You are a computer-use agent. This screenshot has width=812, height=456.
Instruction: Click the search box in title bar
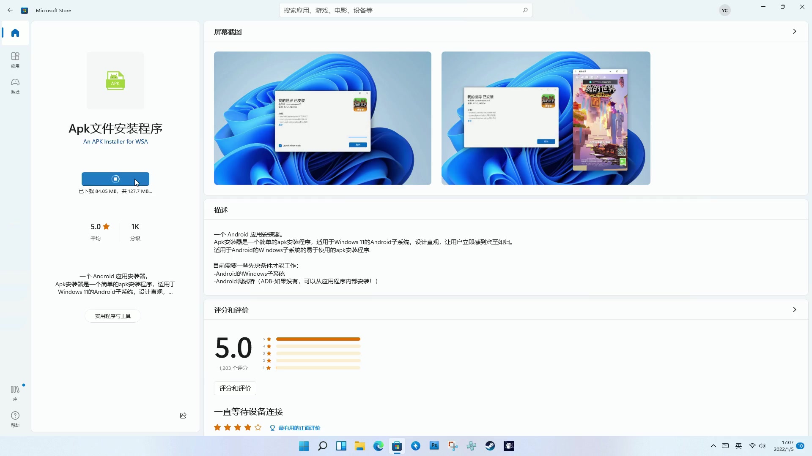(x=406, y=10)
